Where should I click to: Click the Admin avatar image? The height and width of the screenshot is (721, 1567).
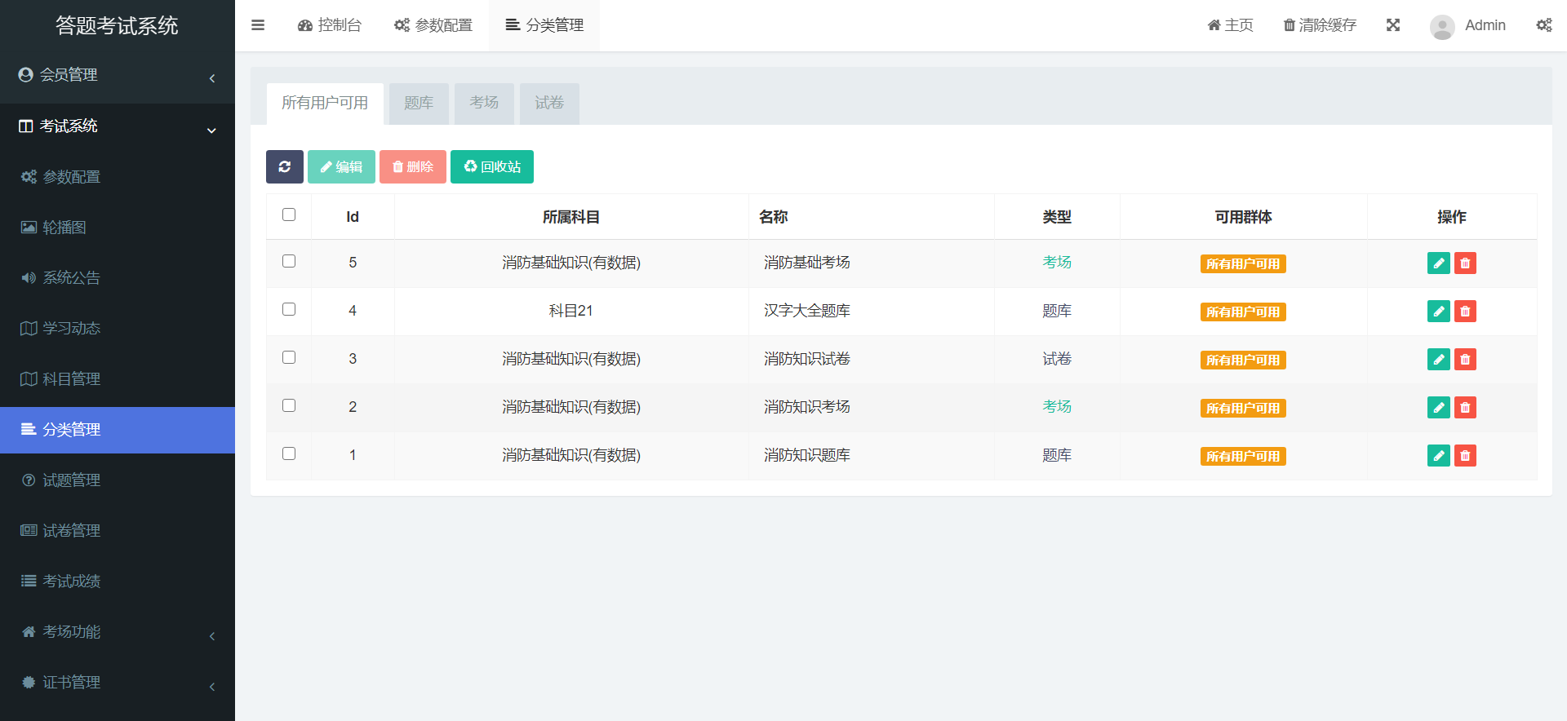(x=1442, y=26)
